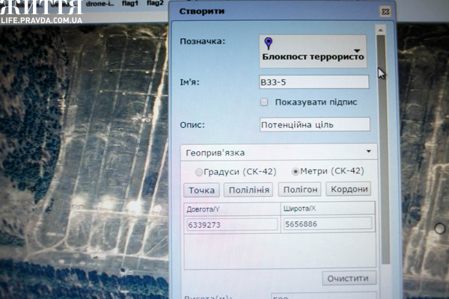
Task: Click the Полігон button
Action: [299, 190]
